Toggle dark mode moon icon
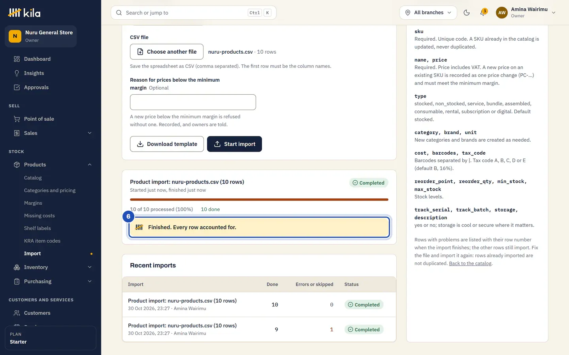569x355 pixels. (467, 13)
